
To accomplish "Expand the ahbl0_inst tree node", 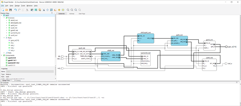I will 7,20.
